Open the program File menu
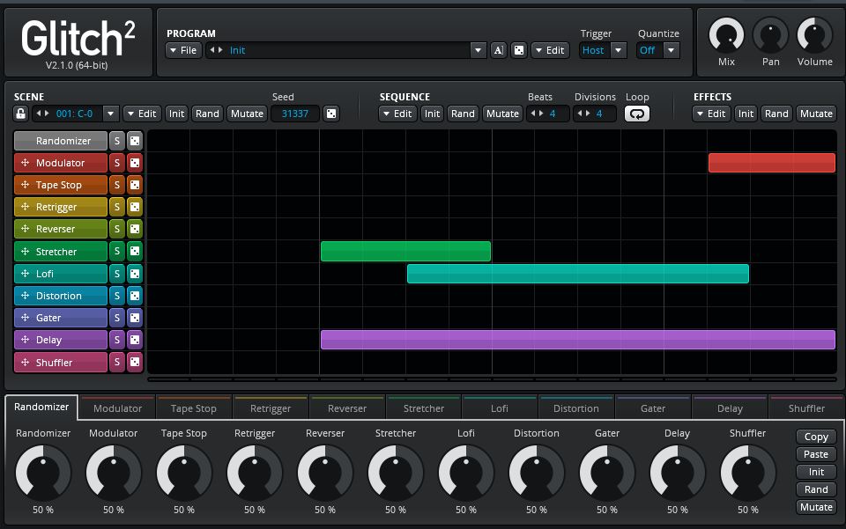The image size is (846, 529). pyautogui.click(x=183, y=50)
